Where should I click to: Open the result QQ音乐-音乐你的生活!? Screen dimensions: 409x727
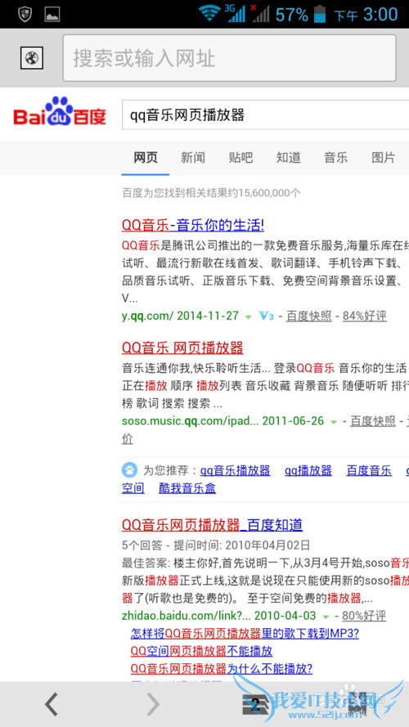pyautogui.click(x=193, y=226)
